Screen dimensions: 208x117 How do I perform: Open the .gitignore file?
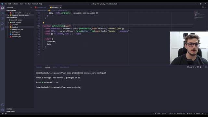click(19, 25)
